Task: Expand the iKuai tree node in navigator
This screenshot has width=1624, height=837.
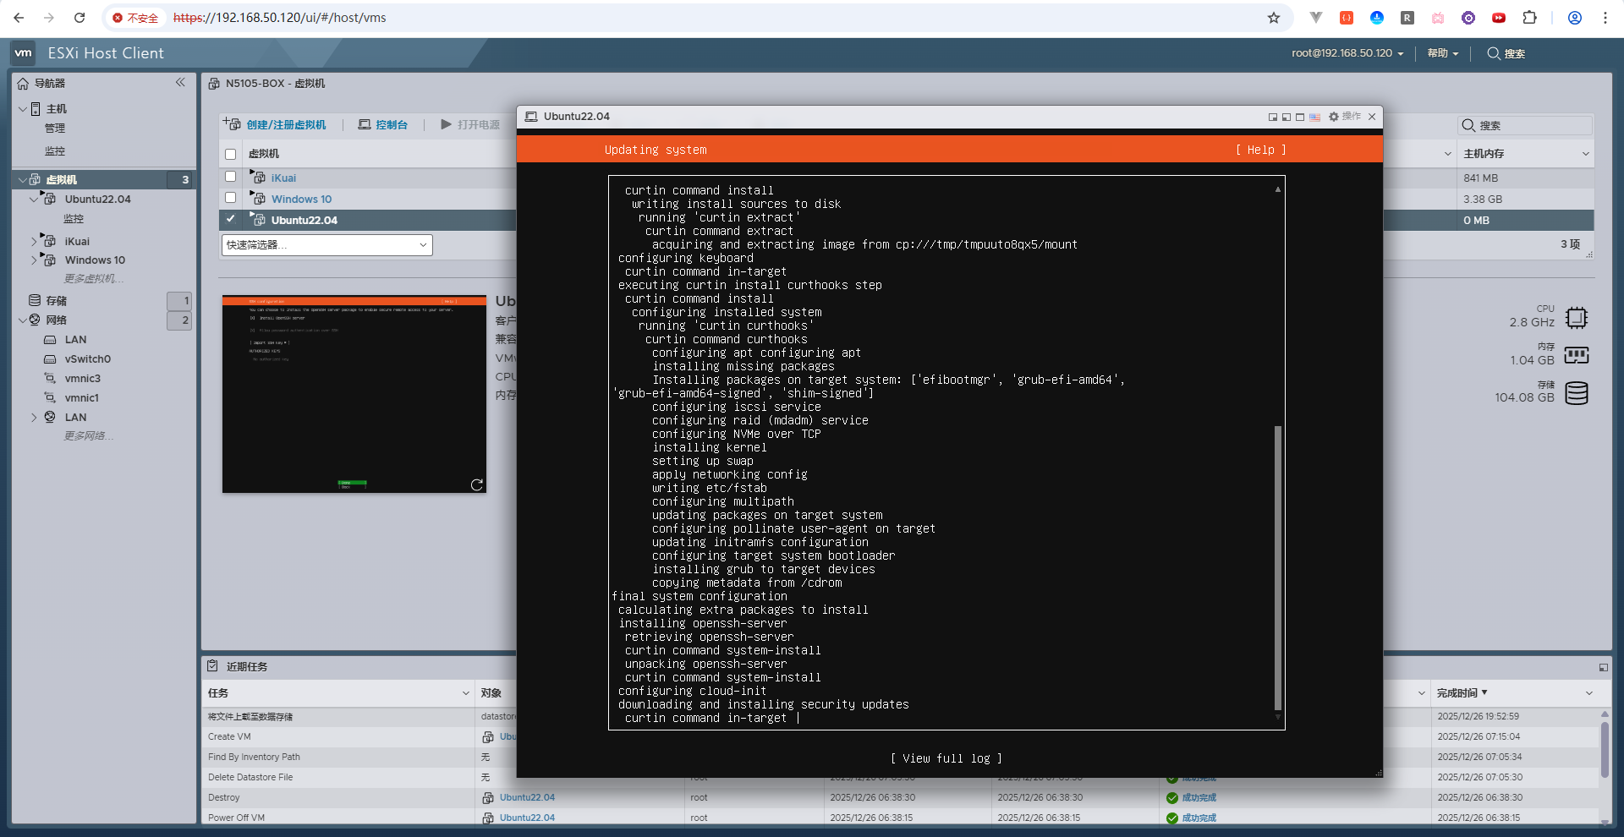Action: (34, 241)
